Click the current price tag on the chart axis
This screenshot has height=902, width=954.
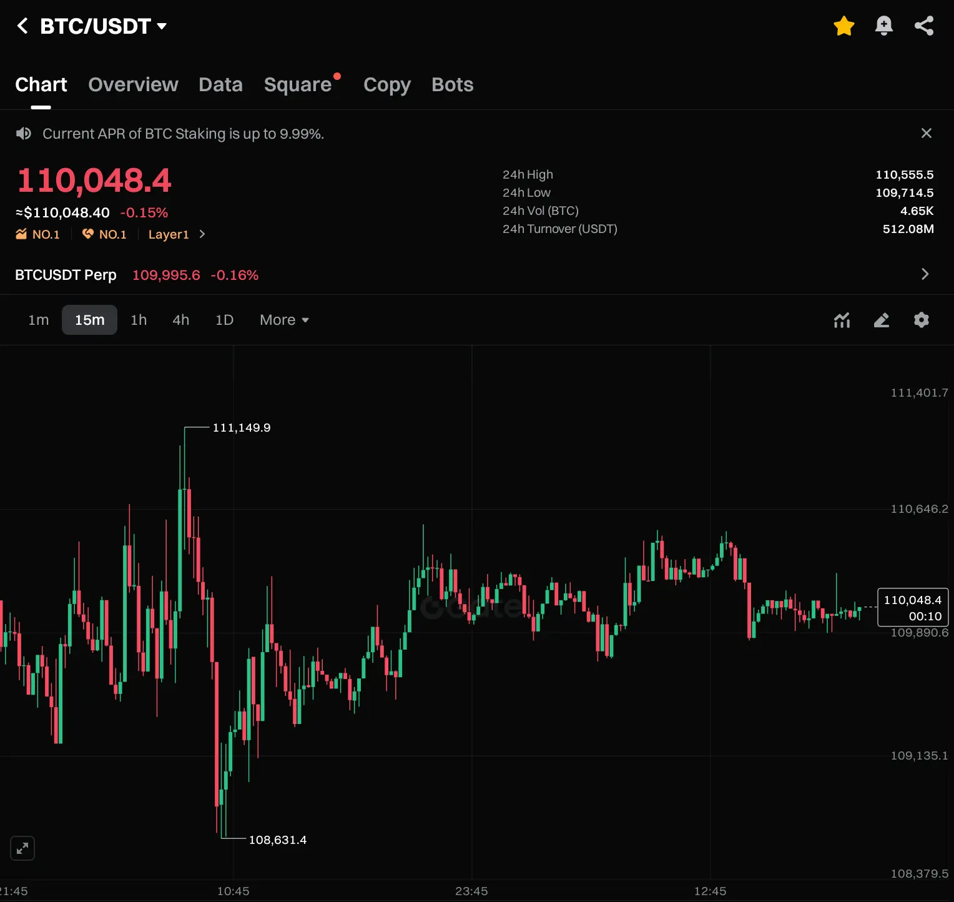click(x=913, y=607)
